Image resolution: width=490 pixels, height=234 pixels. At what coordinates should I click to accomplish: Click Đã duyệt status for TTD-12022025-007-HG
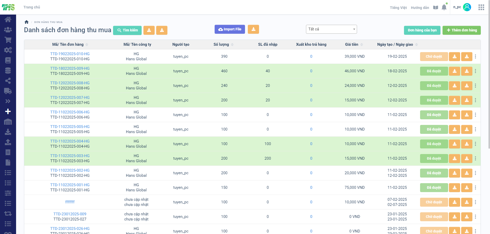434,100
